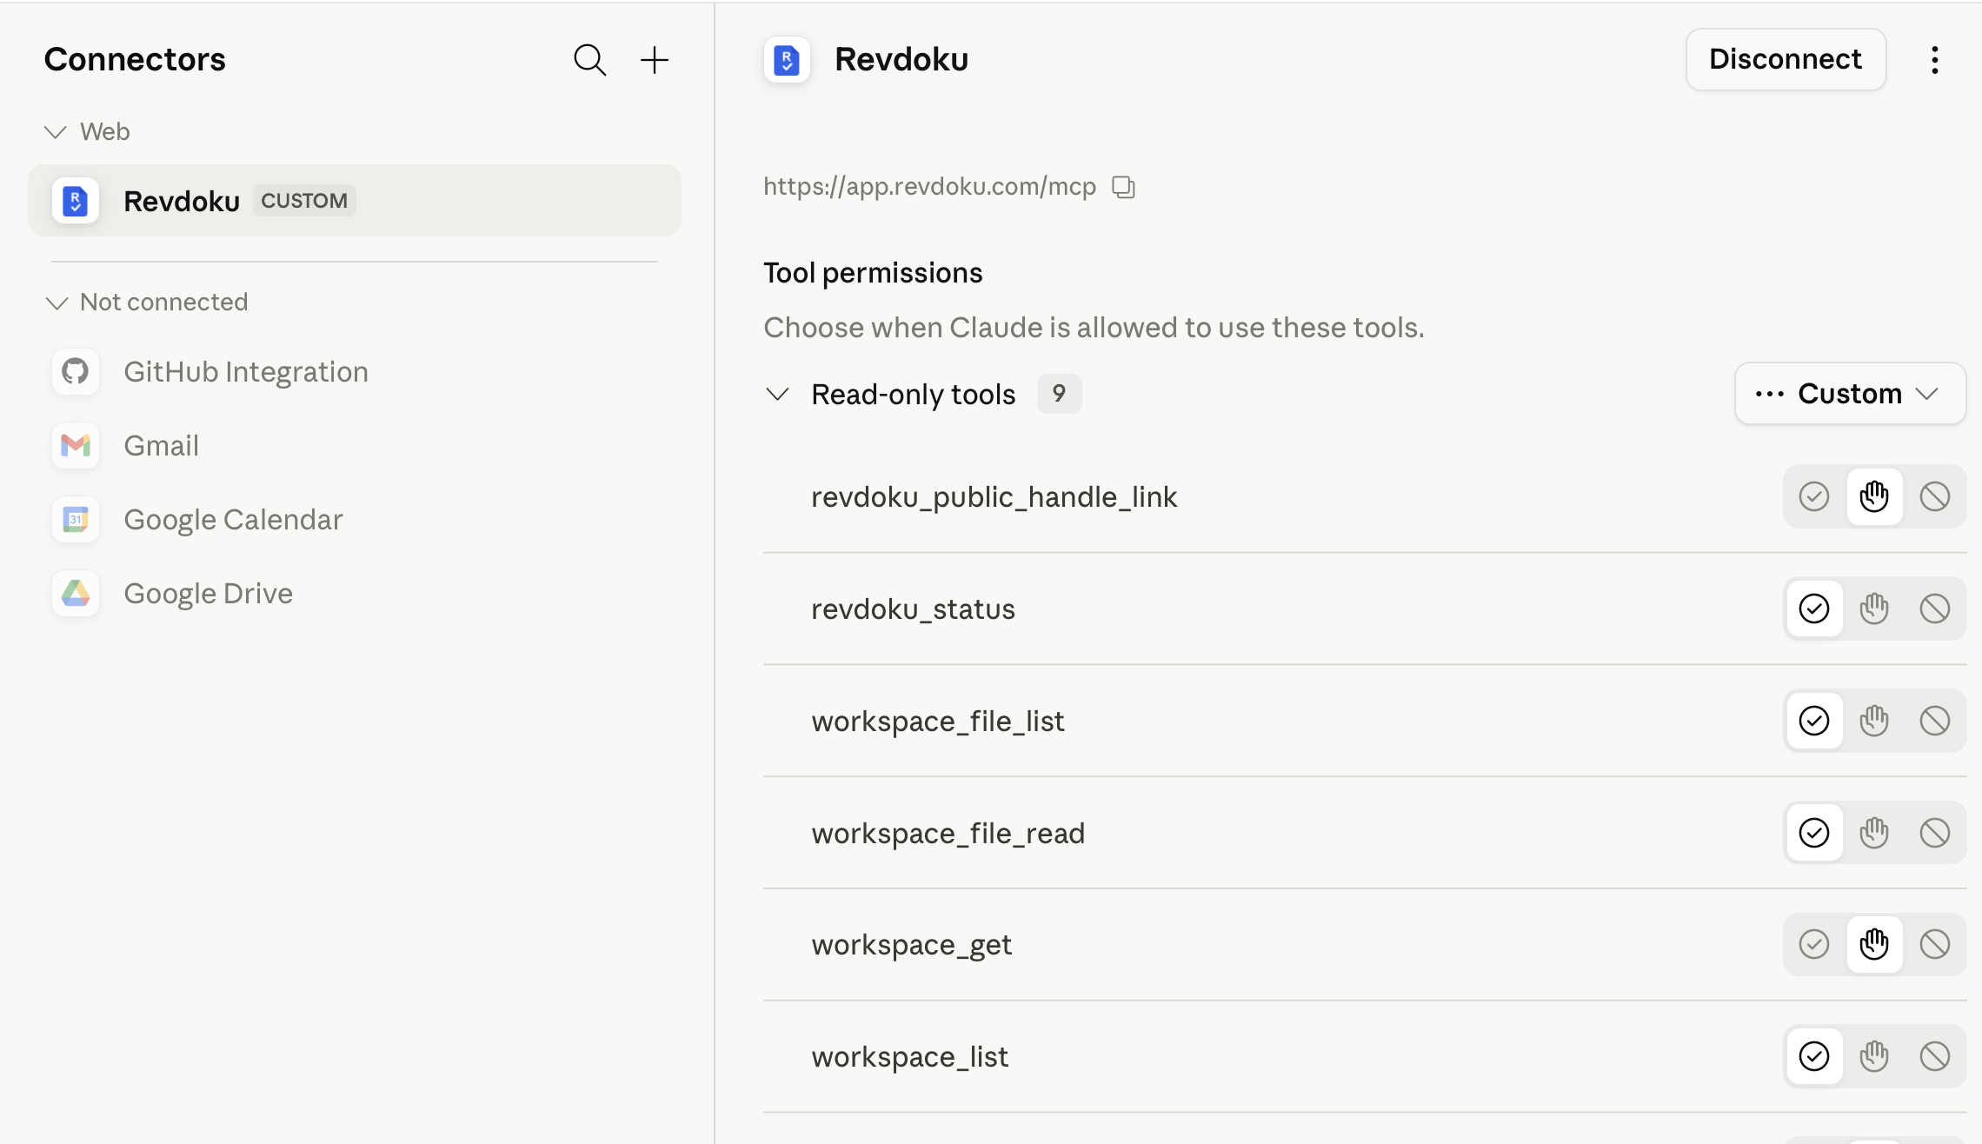The width and height of the screenshot is (1982, 1144).
Task: Block the revdoku_public_handle_link tool
Action: coord(1935,496)
